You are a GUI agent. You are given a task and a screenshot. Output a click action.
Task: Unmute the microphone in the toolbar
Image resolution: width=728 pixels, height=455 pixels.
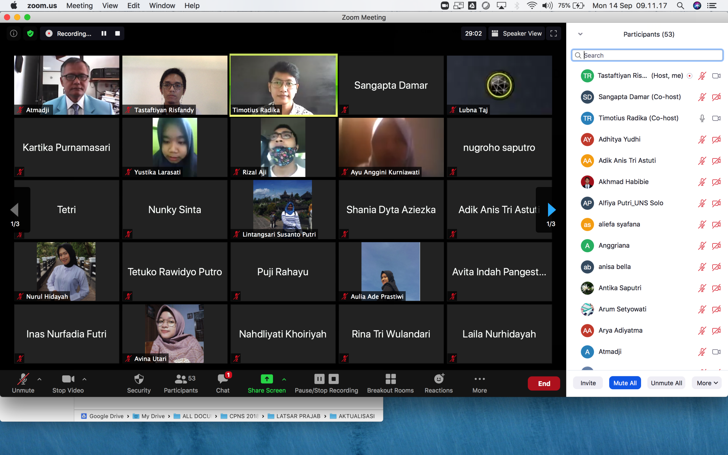click(x=23, y=383)
